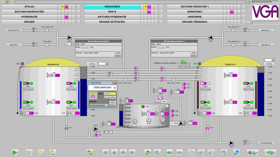Click the blue level bar of Navergister tank
This screenshot has height=157, width=280.
pyautogui.click(x=83, y=97)
